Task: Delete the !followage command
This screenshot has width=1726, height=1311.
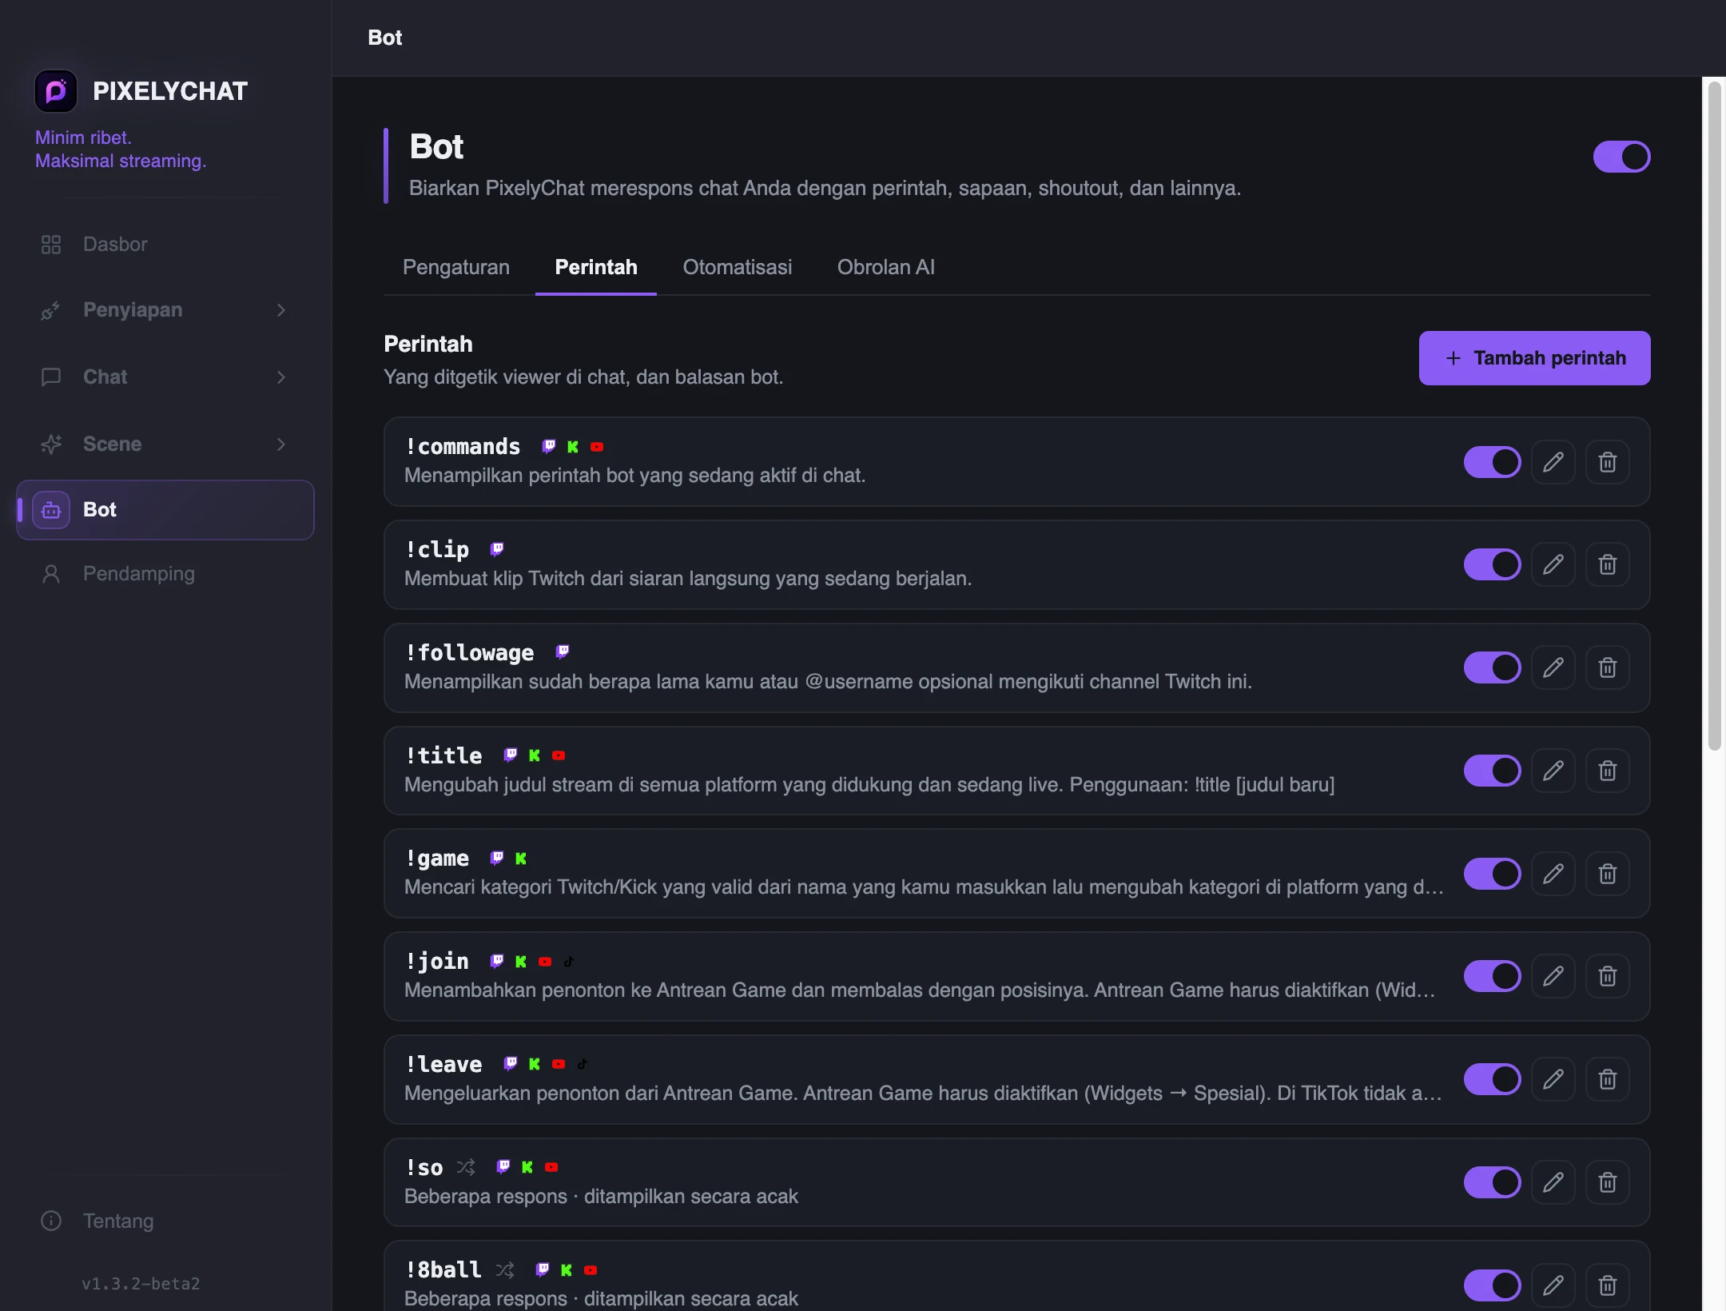Action: click(1607, 668)
